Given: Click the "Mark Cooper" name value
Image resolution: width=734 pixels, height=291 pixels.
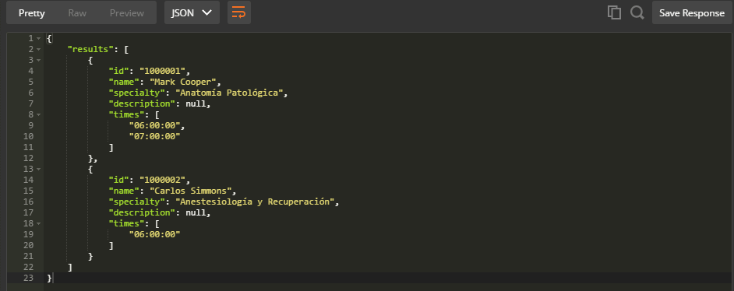Looking at the screenshot, I should pos(183,82).
